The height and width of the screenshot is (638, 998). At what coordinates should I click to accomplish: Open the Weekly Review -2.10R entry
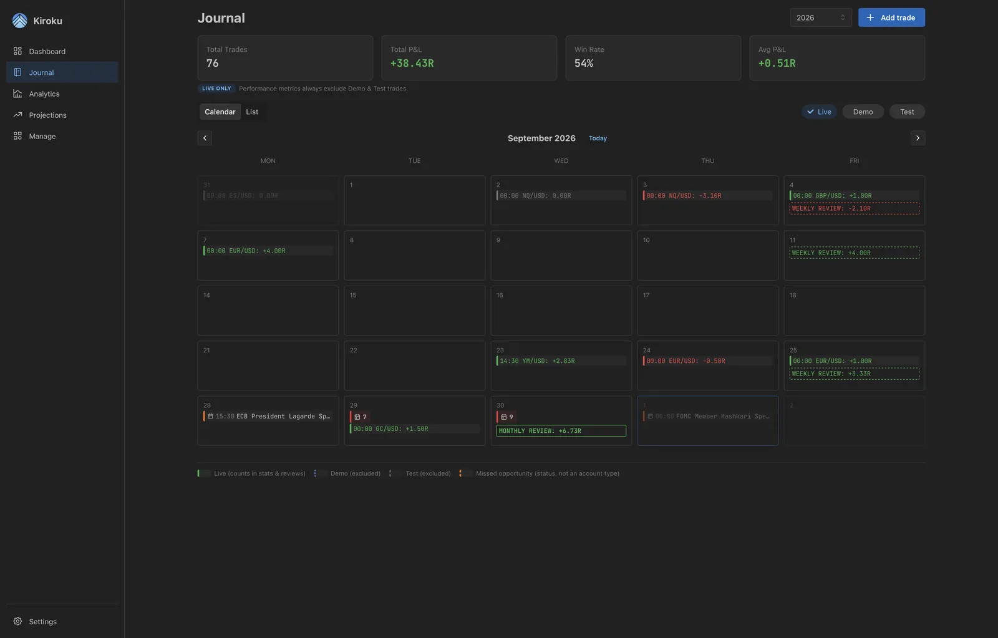[x=855, y=208]
